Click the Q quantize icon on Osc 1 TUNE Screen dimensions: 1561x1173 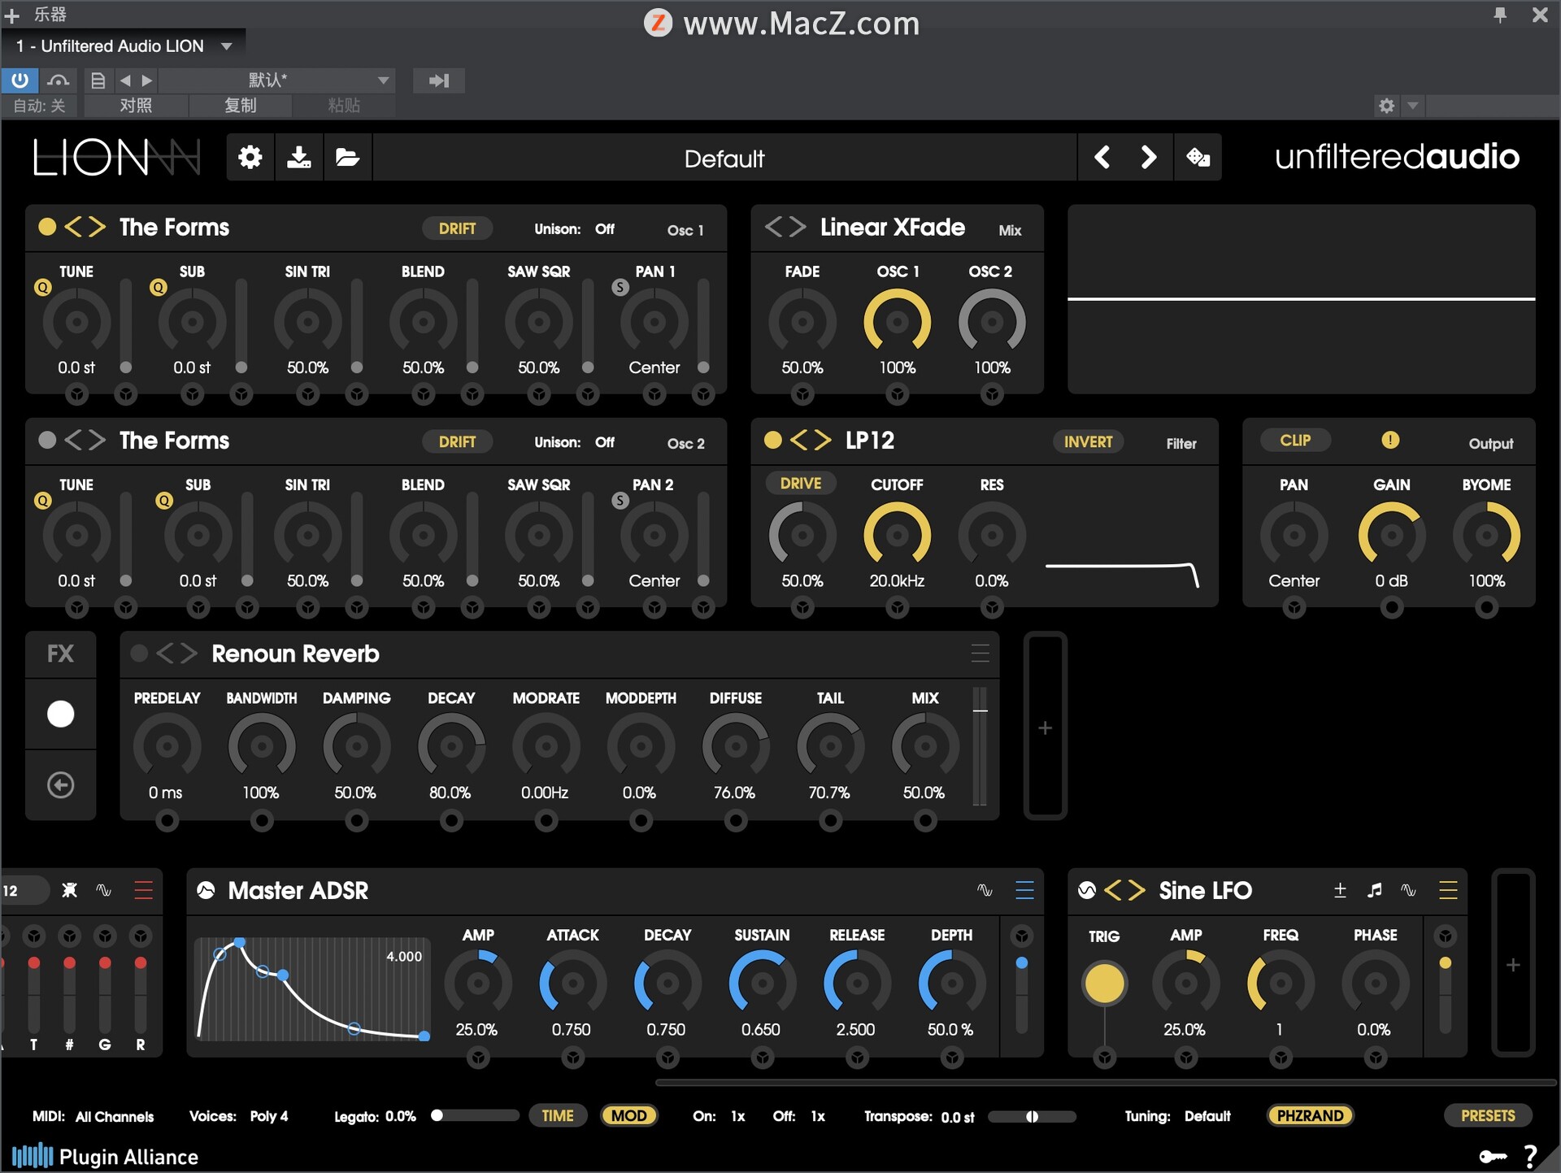click(42, 287)
